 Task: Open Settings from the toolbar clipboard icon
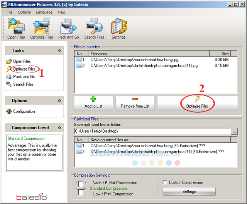[x=118, y=28]
